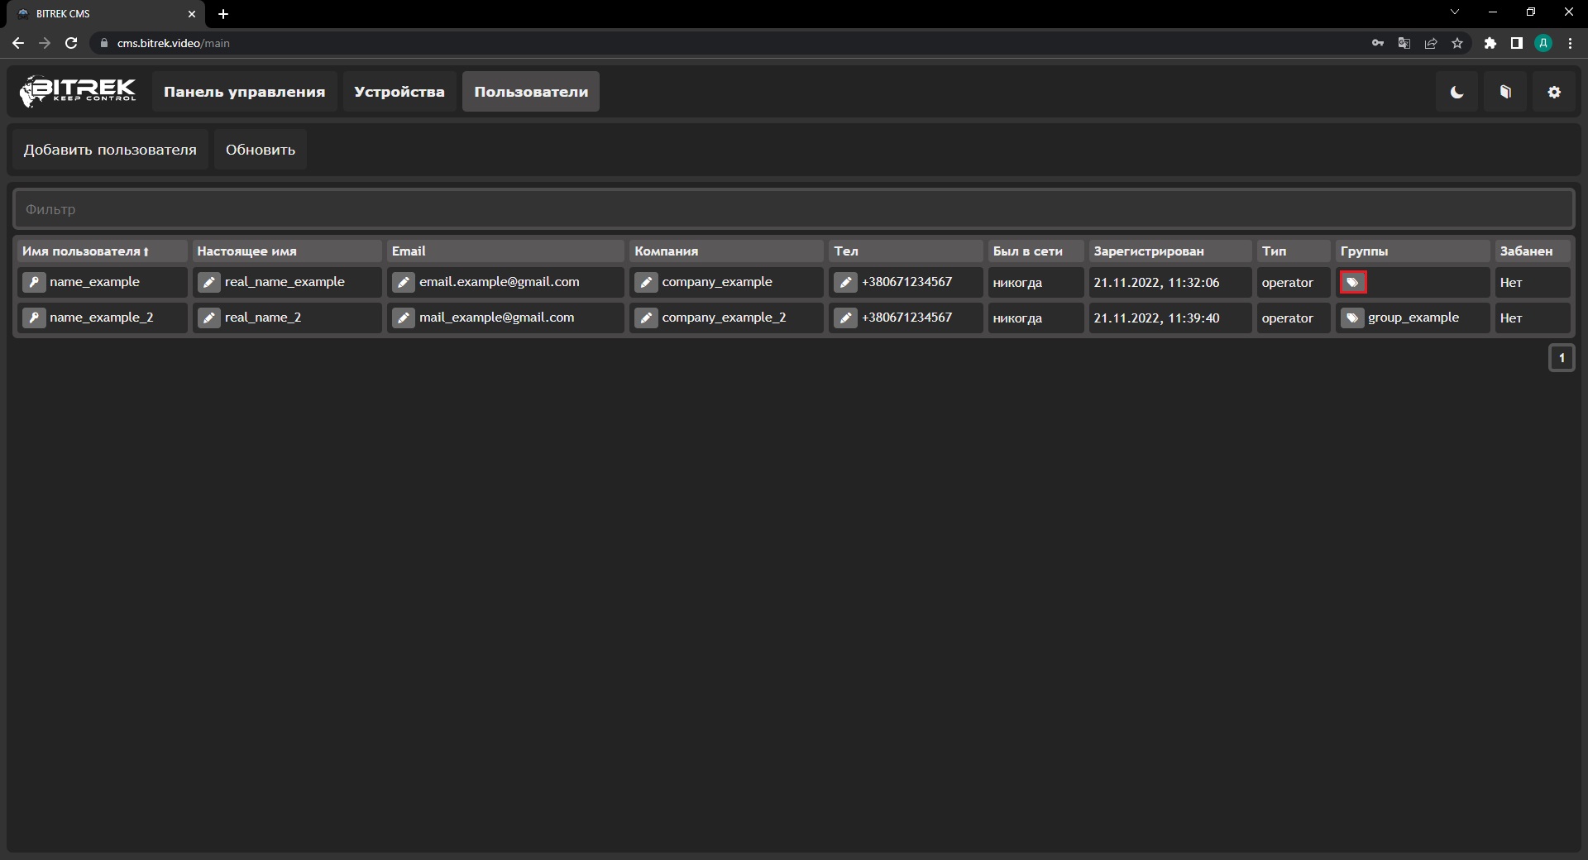Click into the Фильтр input field
Viewport: 1588px width, 860px height.
coord(792,209)
